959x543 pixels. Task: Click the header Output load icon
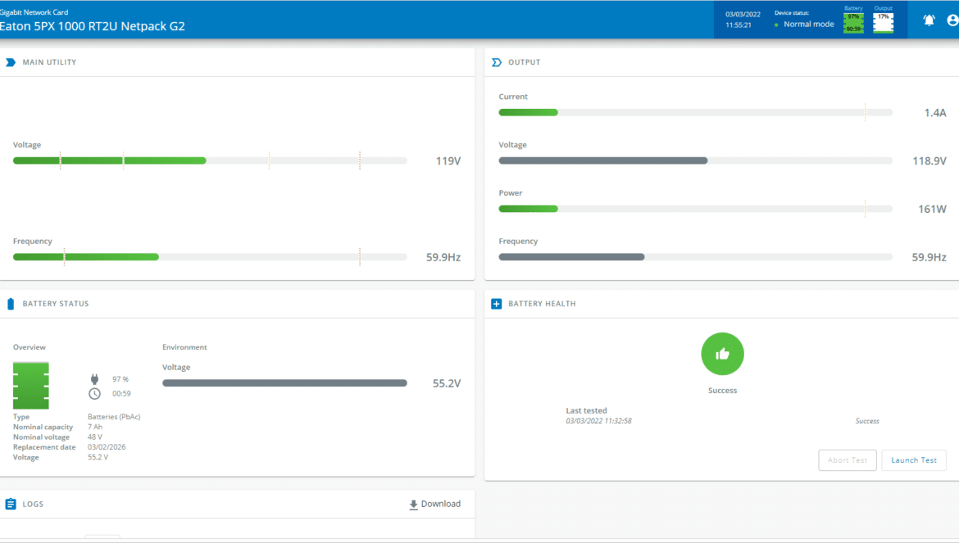(883, 23)
